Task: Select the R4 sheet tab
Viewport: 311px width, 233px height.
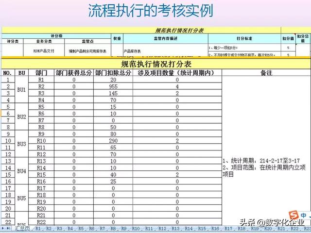Action: pos(70,229)
